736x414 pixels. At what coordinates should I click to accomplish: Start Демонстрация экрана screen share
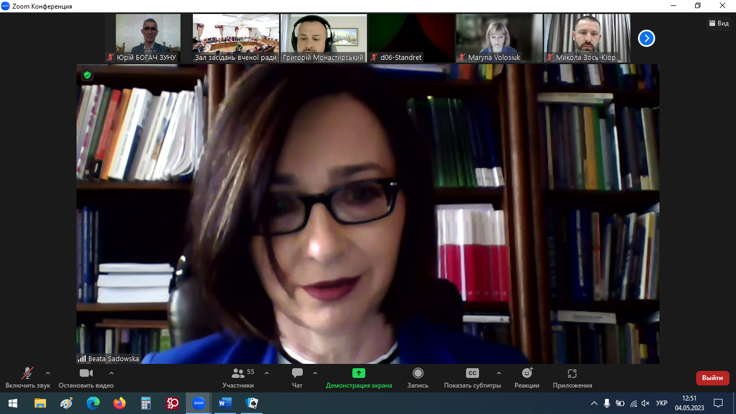click(359, 378)
